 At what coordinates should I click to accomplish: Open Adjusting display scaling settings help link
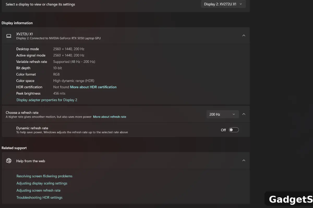[42, 183]
